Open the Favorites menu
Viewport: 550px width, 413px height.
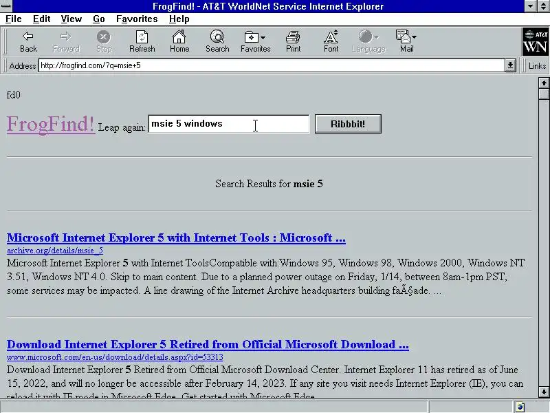coord(137,19)
